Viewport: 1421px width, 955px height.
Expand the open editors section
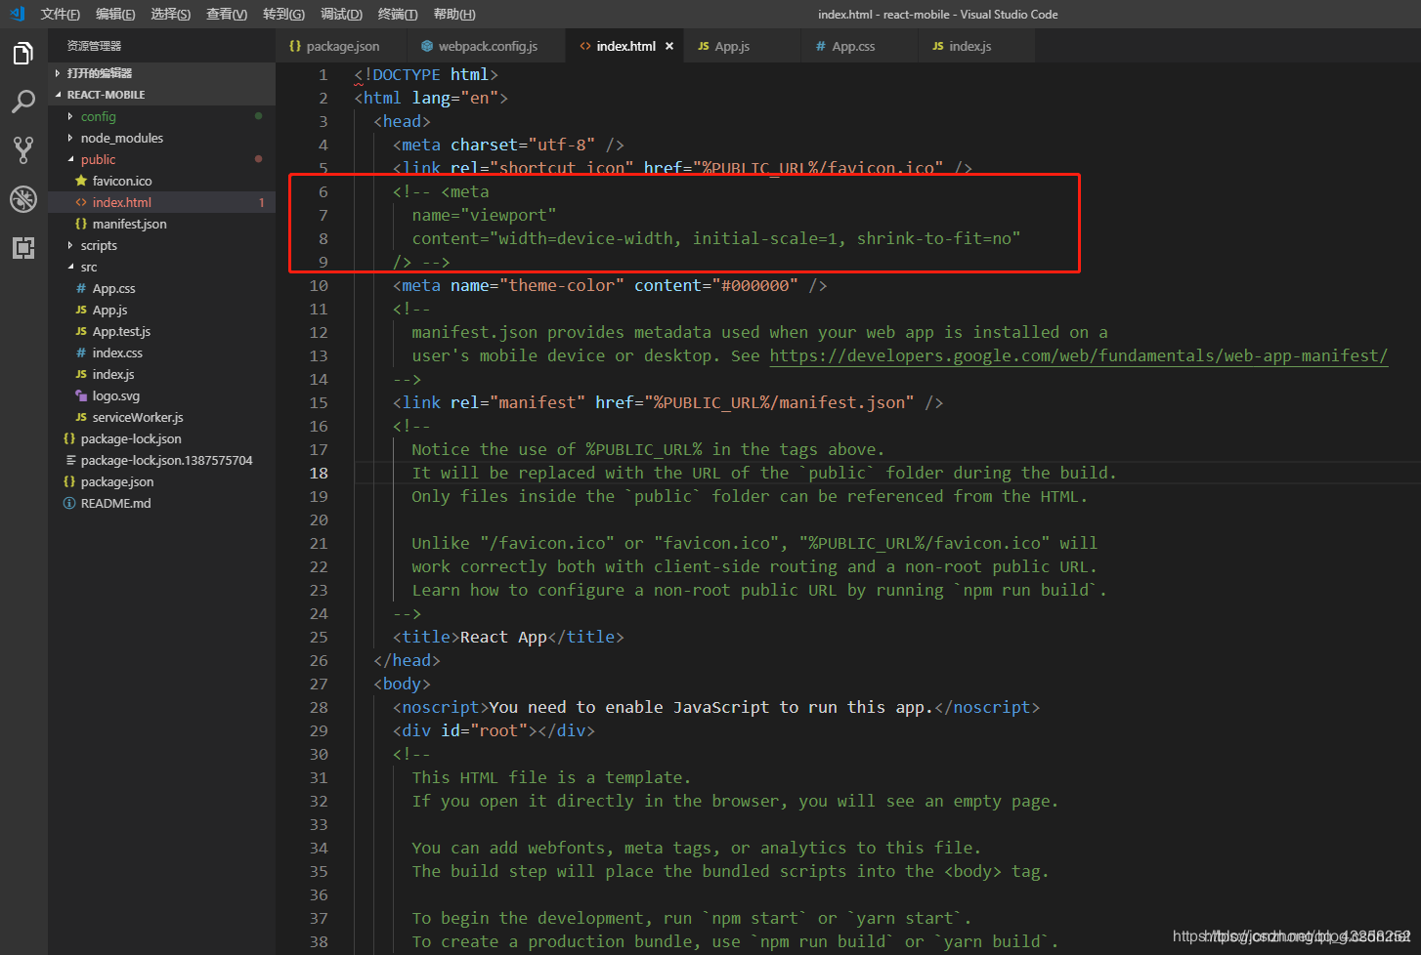click(58, 73)
